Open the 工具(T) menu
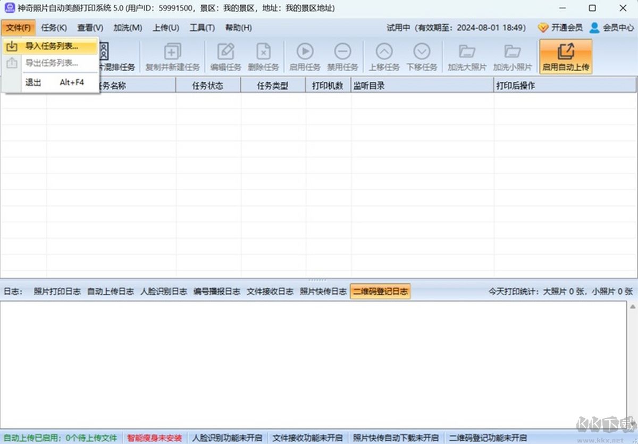The width and height of the screenshot is (638, 444). [x=202, y=28]
